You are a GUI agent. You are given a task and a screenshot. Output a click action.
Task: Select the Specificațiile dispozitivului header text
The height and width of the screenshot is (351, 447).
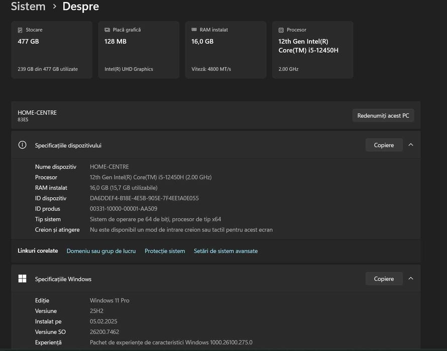pos(68,145)
